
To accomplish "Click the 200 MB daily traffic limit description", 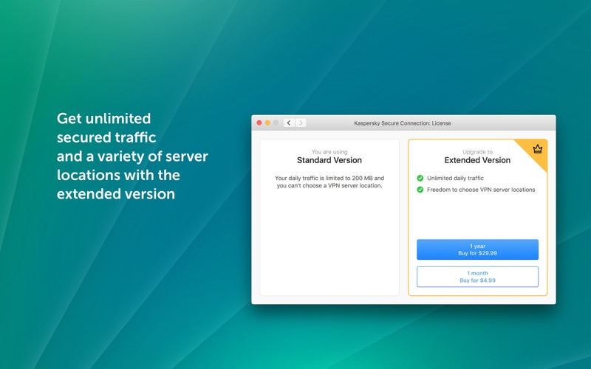I will click(329, 182).
